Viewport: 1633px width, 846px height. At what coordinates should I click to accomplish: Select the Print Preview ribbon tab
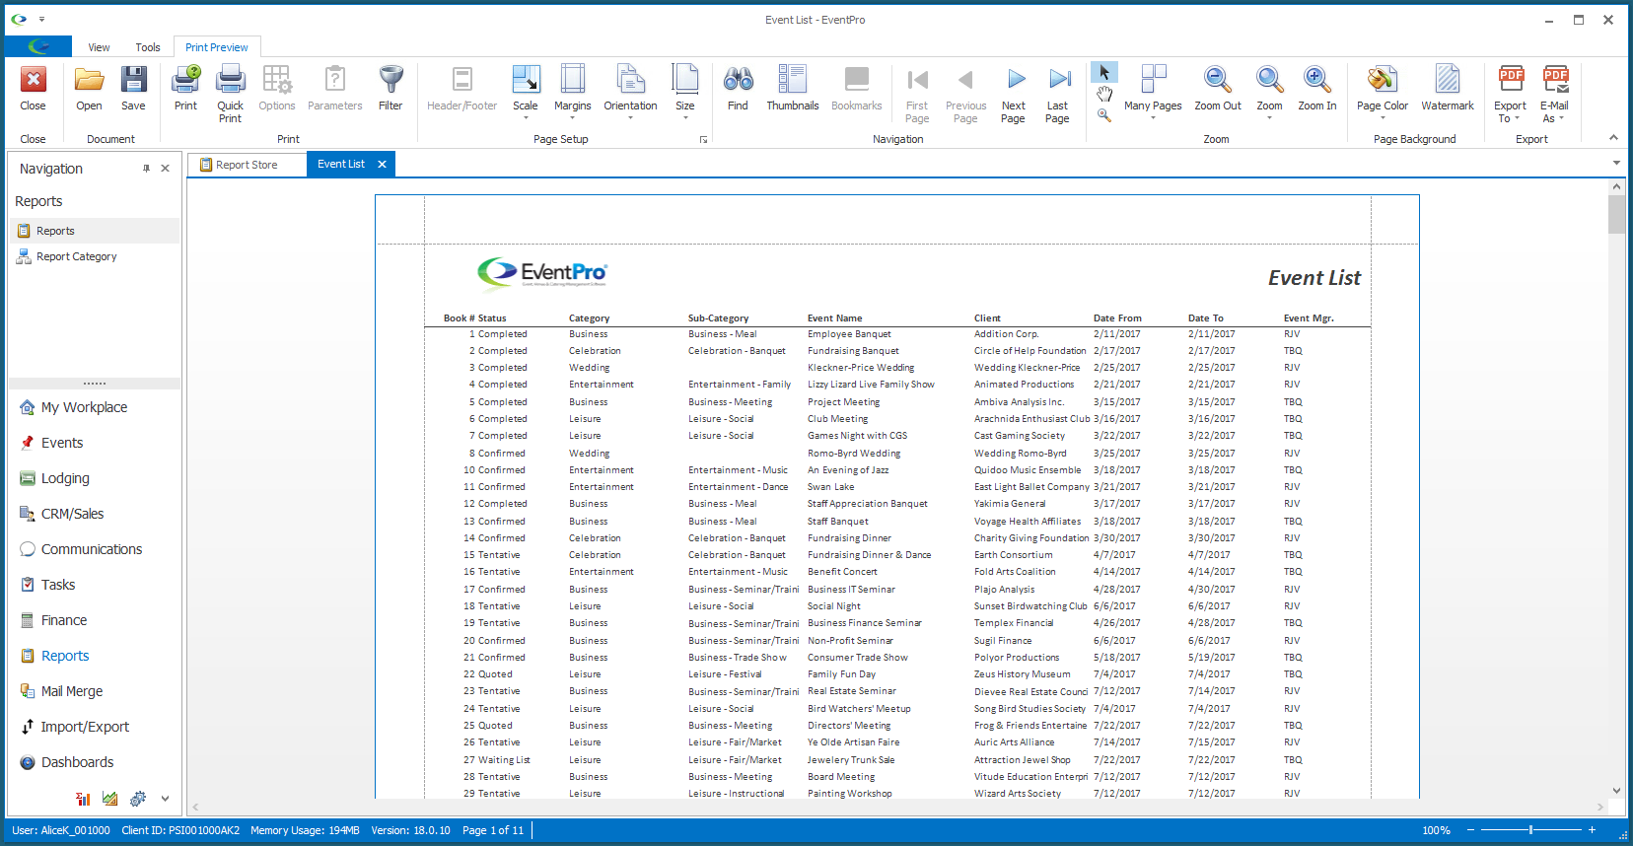click(217, 47)
